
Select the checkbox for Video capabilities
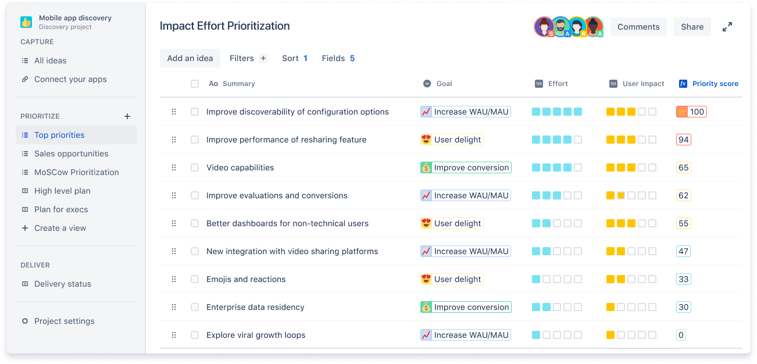[x=195, y=167]
